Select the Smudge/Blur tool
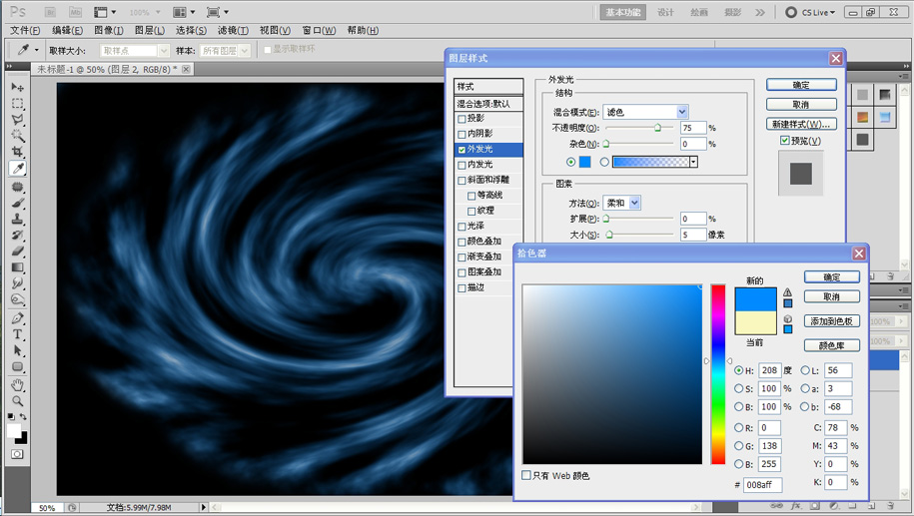914x516 pixels. coord(18,283)
